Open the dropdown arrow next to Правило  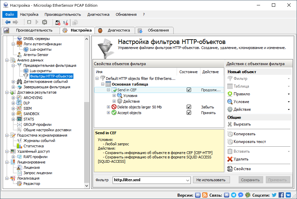288,94
